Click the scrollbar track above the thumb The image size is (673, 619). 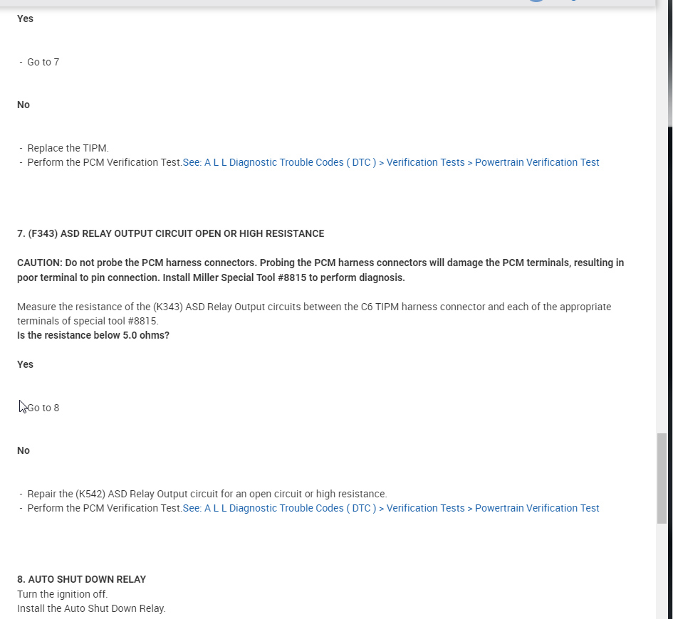coord(662,249)
